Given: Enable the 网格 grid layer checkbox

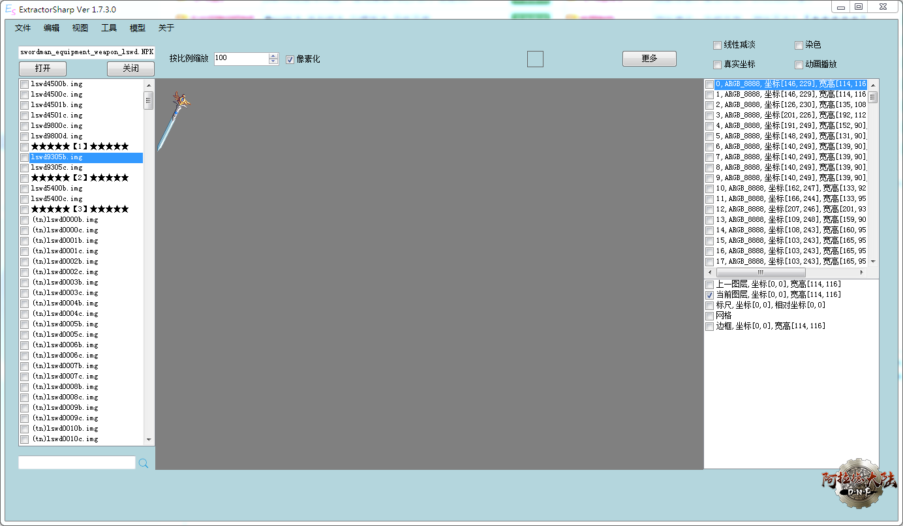Looking at the screenshot, I should click(x=710, y=316).
